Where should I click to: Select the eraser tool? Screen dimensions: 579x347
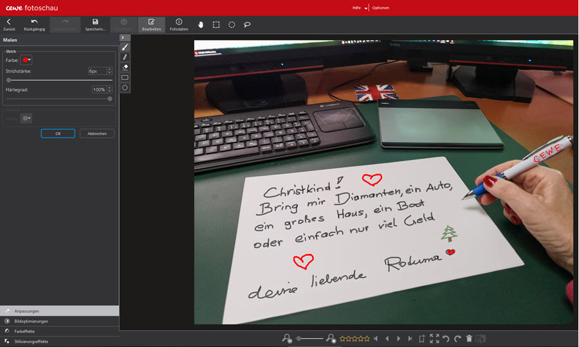pos(125,67)
